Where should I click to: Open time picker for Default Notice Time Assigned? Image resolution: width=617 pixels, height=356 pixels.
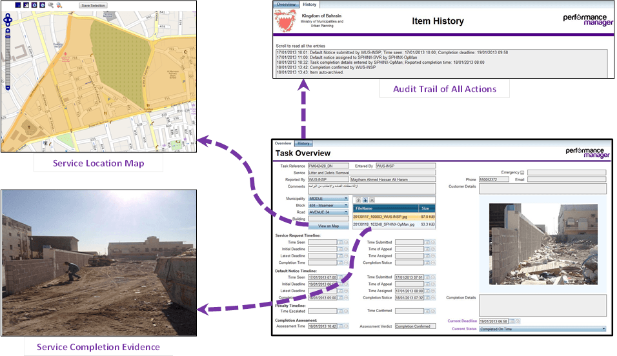[x=433, y=291]
